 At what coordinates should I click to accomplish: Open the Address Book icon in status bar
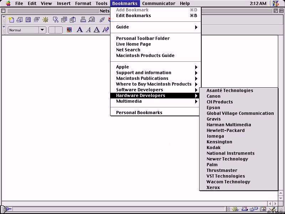(x=263, y=209)
